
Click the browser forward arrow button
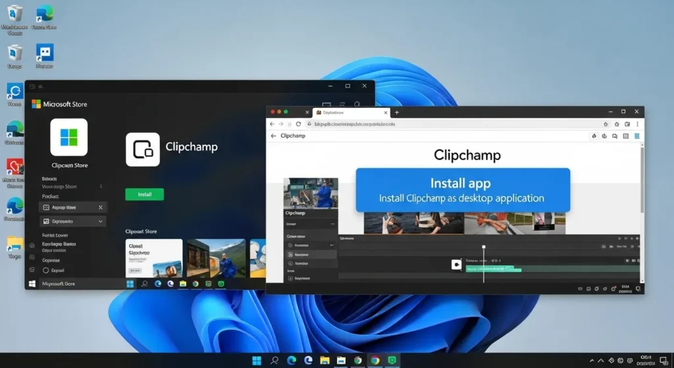(281, 124)
